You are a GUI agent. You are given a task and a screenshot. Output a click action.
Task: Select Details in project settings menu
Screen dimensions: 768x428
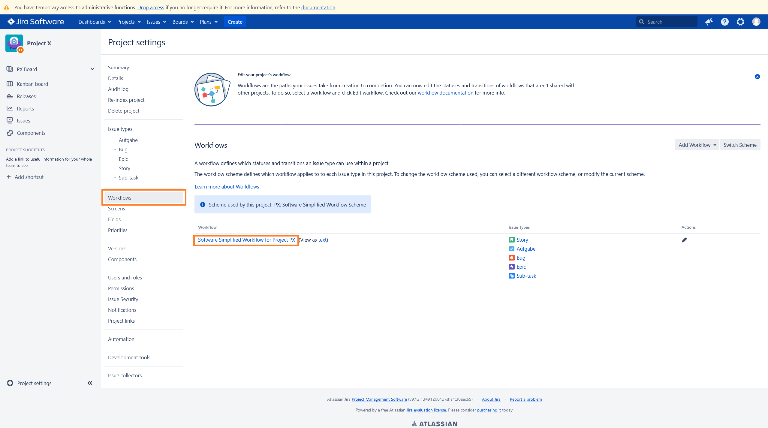point(116,78)
